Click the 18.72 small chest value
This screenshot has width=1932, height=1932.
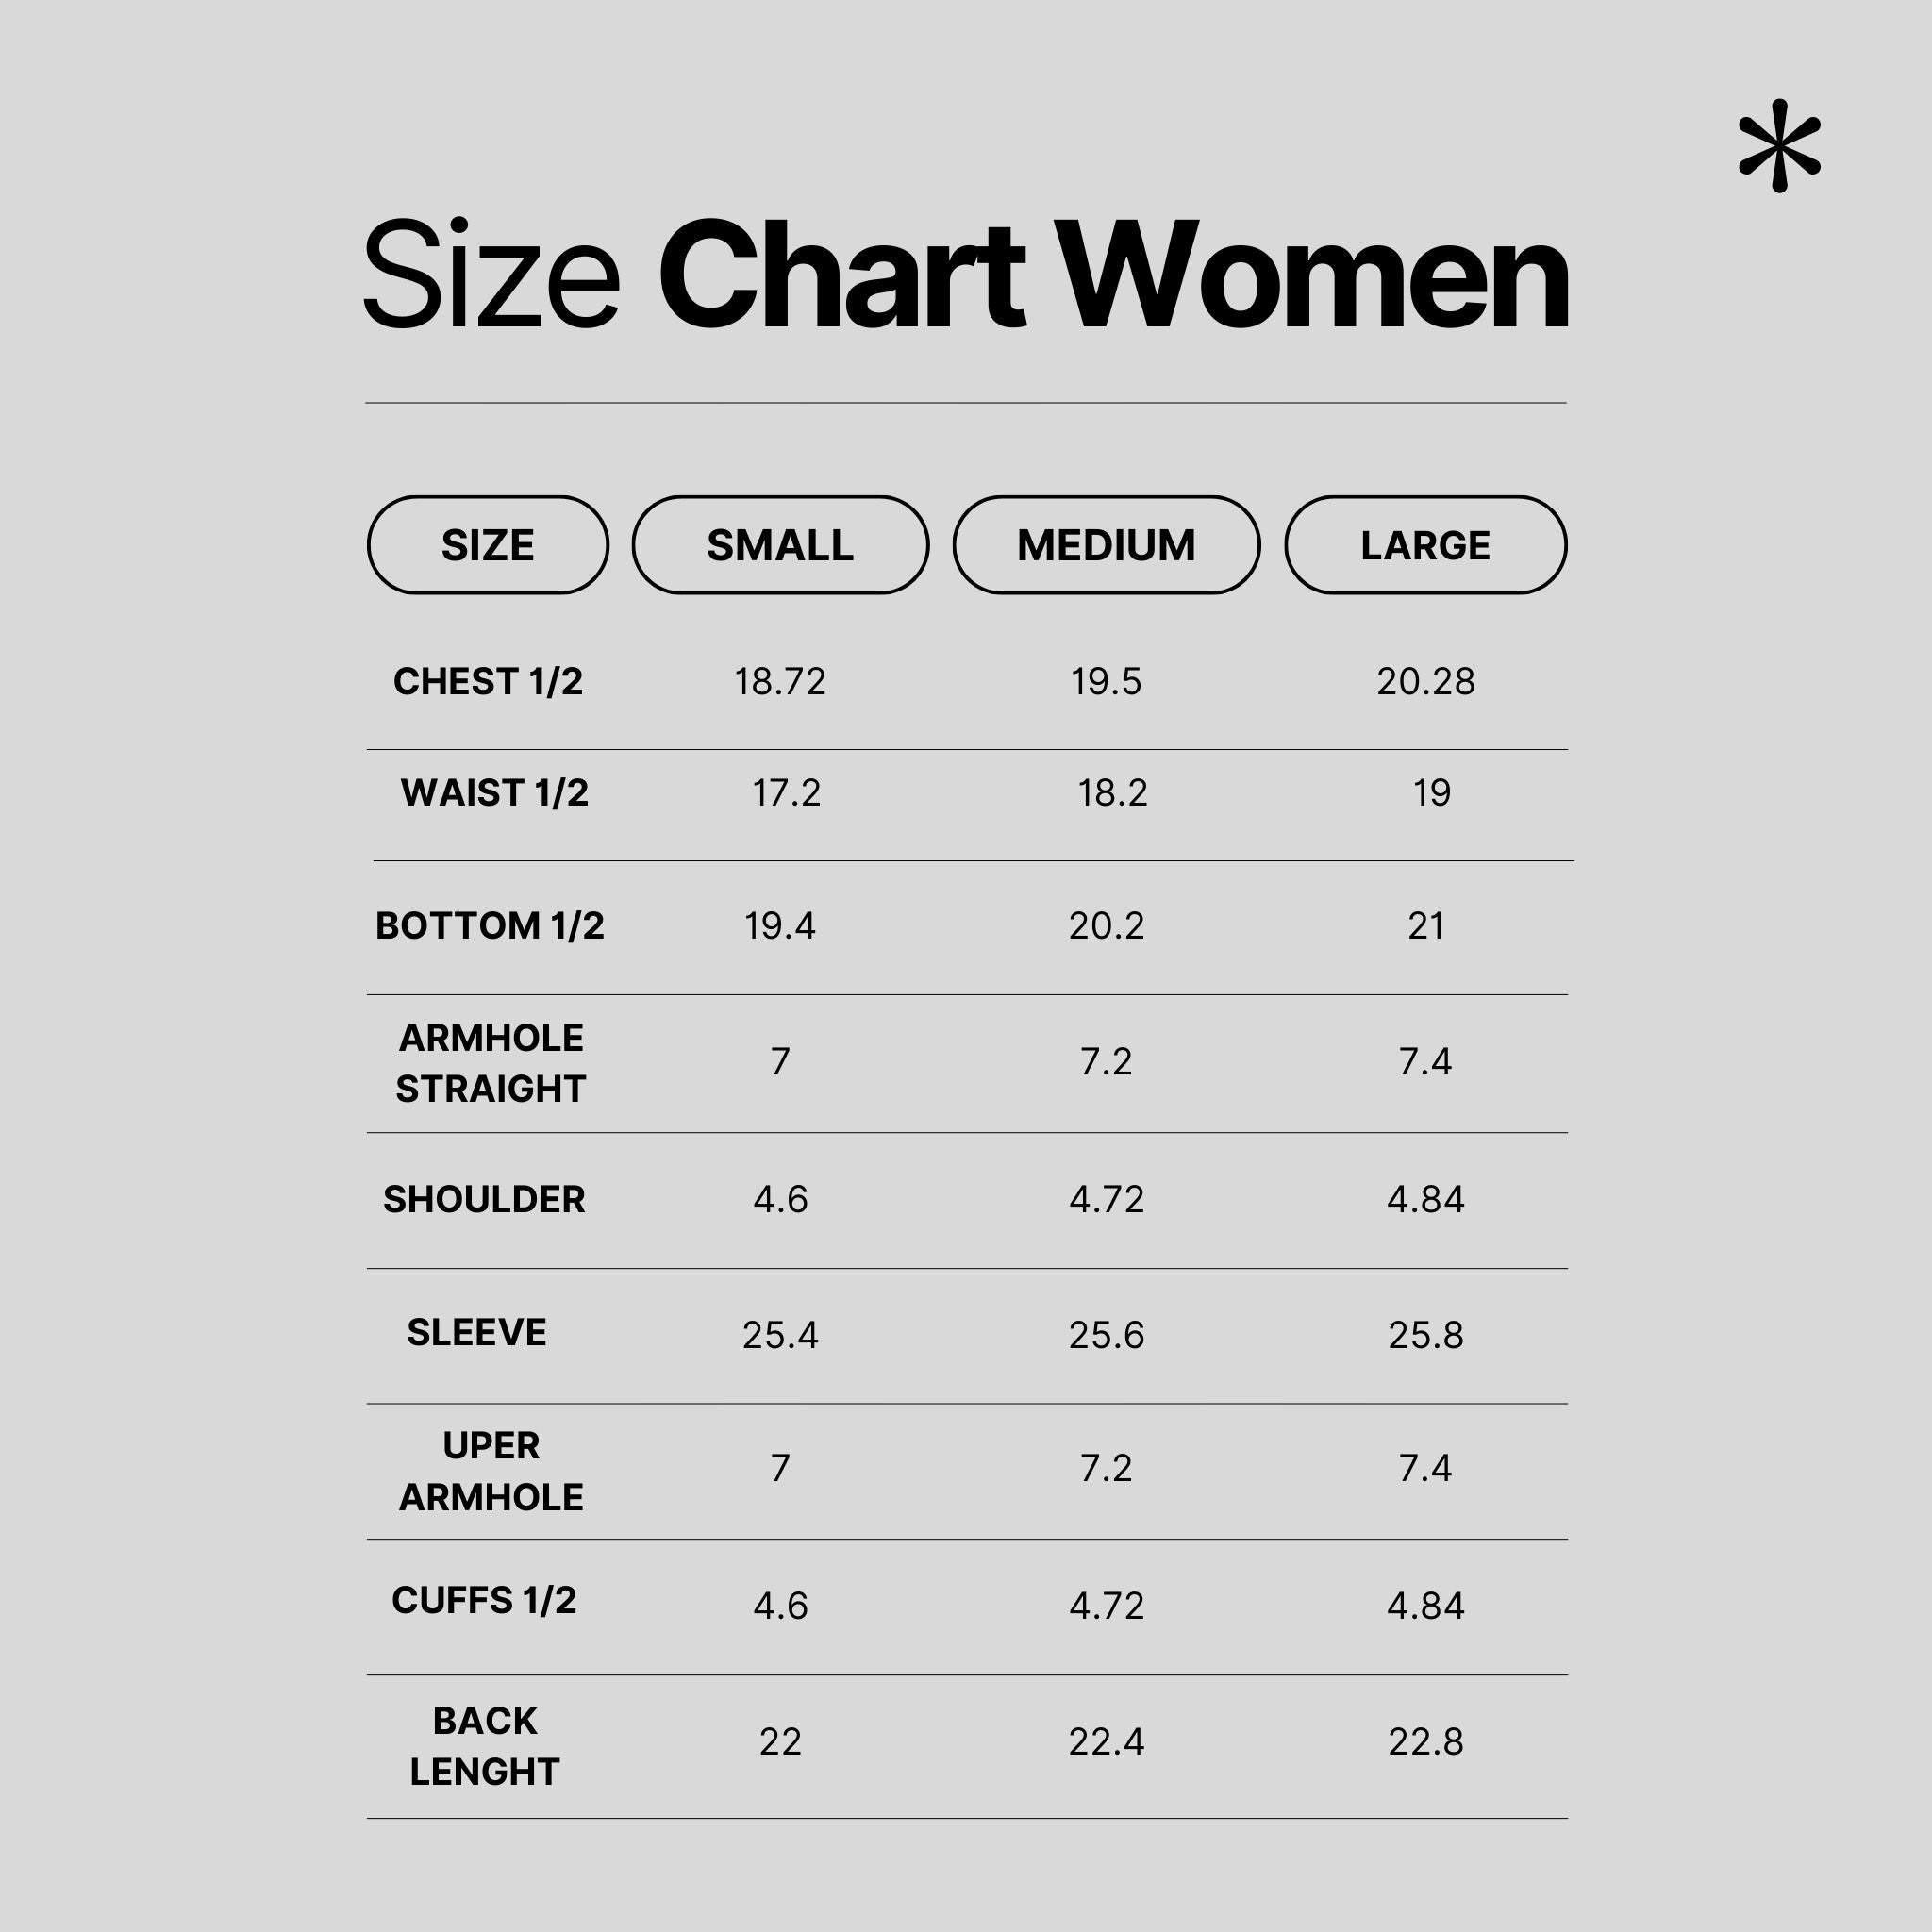[780, 681]
